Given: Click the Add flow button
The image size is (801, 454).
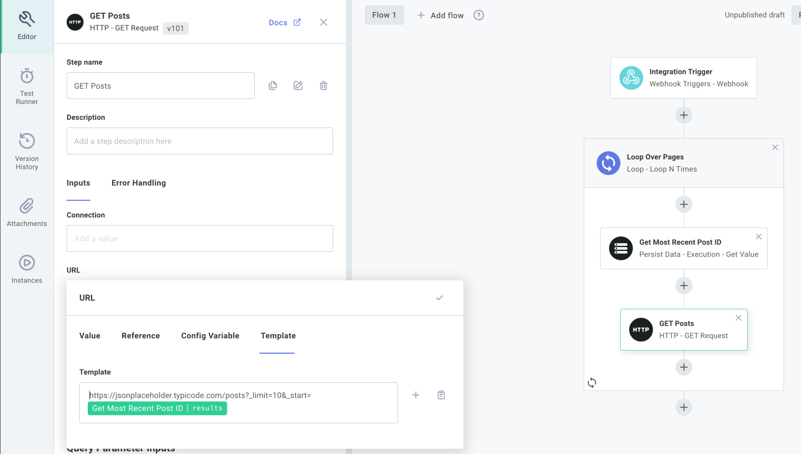Looking at the screenshot, I should [440, 15].
